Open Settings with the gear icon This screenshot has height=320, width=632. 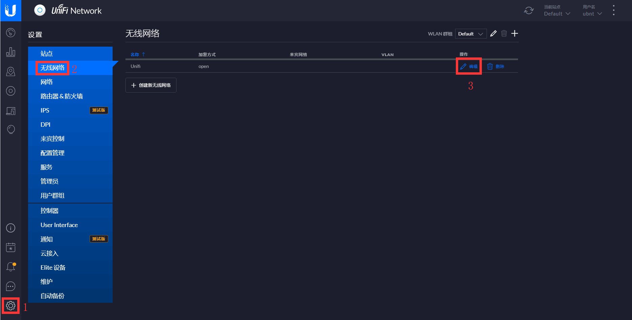pos(10,305)
